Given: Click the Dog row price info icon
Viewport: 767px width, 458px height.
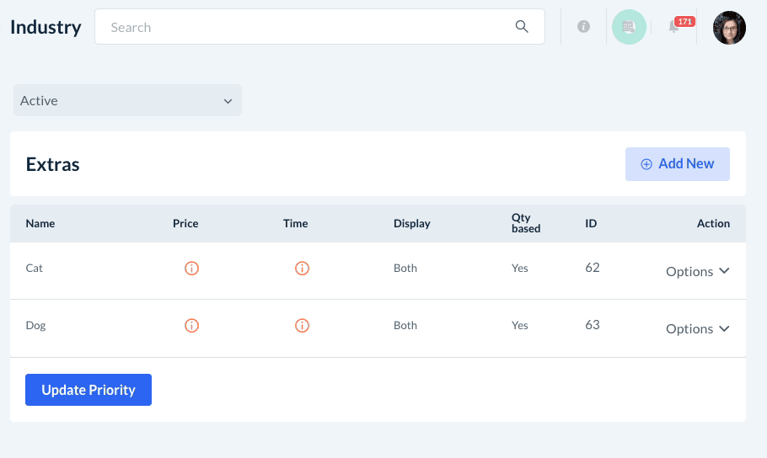Looking at the screenshot, I should 191,326.
